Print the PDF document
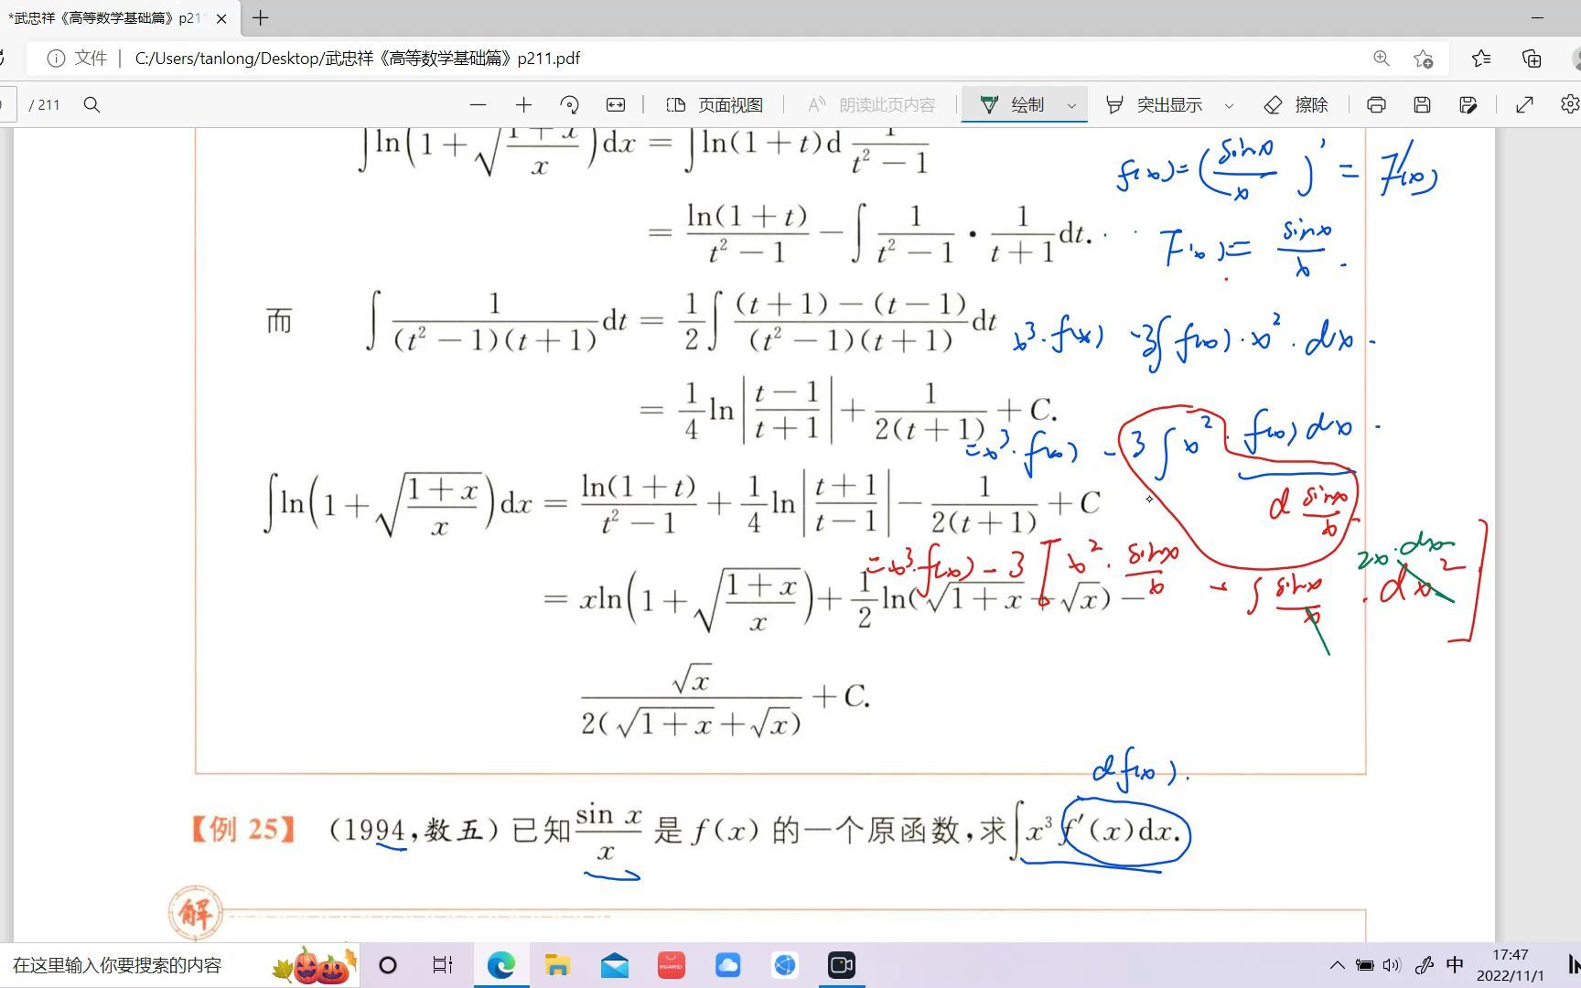The height and width of the screenshot is (988, 1581). tap(1376, 105)
